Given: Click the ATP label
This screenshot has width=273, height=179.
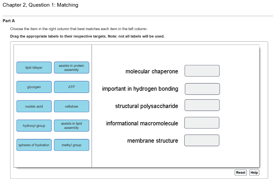Looking at the screenshot, I should (71, 87).
